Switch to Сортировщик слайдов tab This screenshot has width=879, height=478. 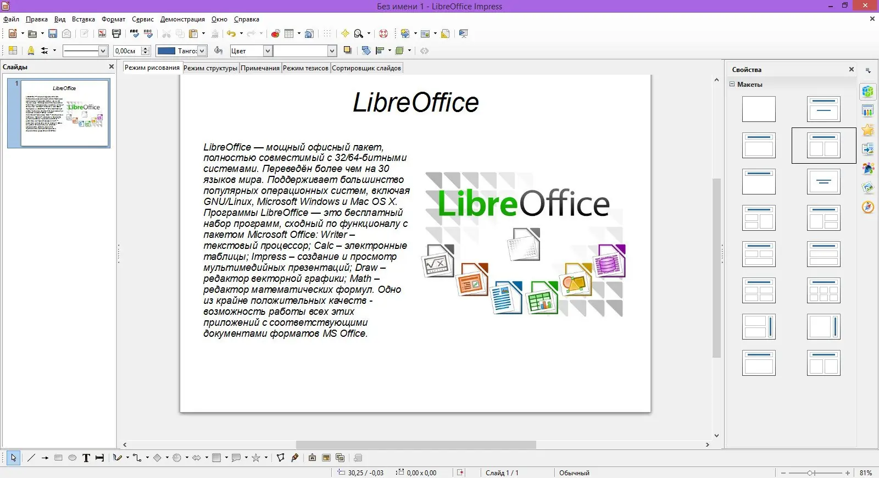(366, 68)
